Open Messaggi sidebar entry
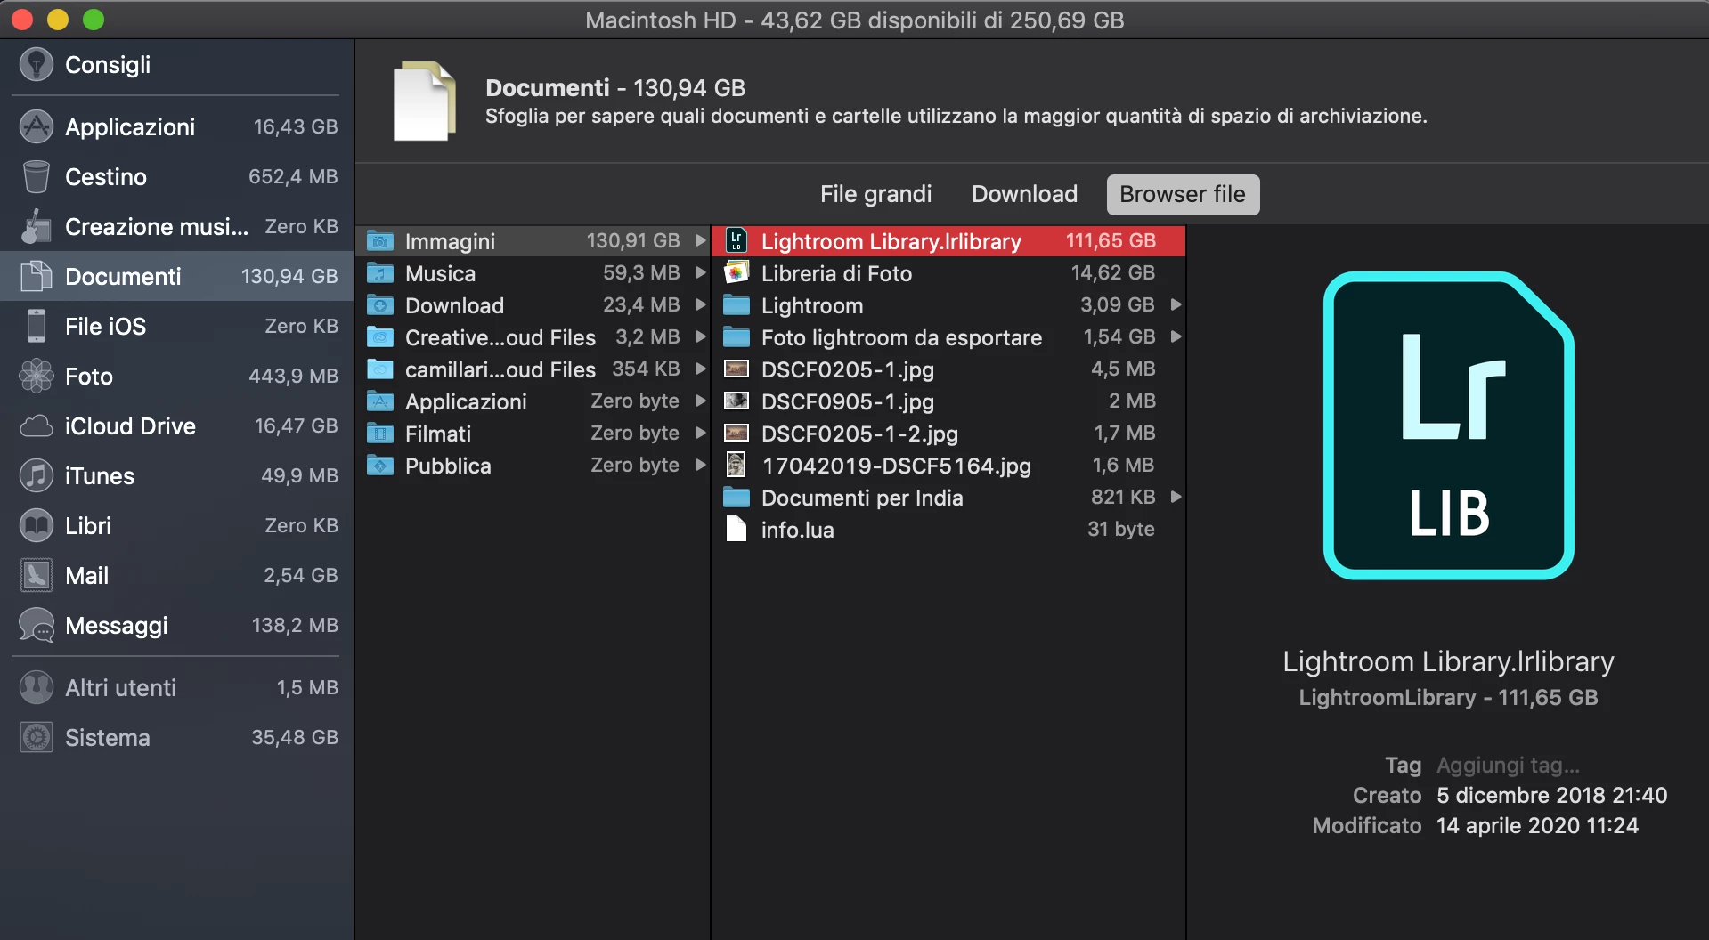This screenshot has height=940, width=1709. point(177,625)
